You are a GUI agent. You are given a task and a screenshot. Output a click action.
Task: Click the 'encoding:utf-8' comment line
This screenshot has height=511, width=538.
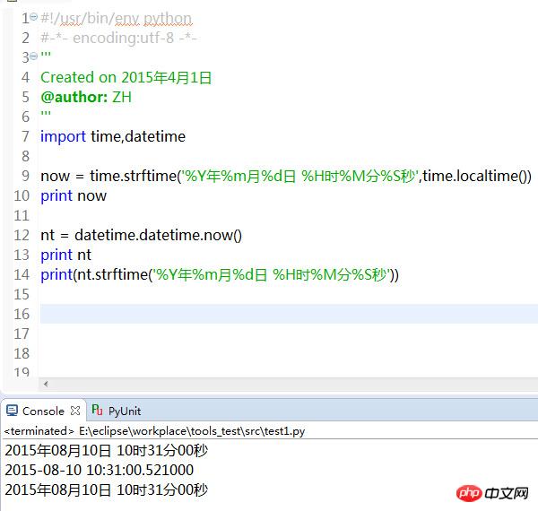[118, 38]
